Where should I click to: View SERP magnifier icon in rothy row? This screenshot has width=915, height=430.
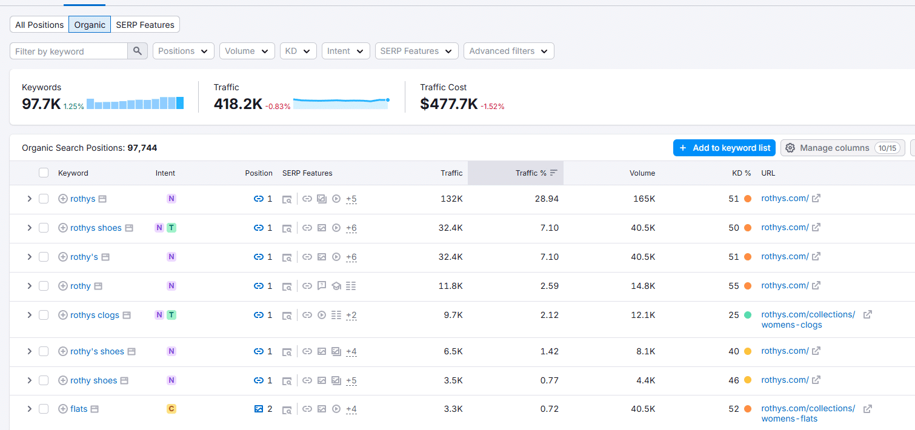coord(288,286)
